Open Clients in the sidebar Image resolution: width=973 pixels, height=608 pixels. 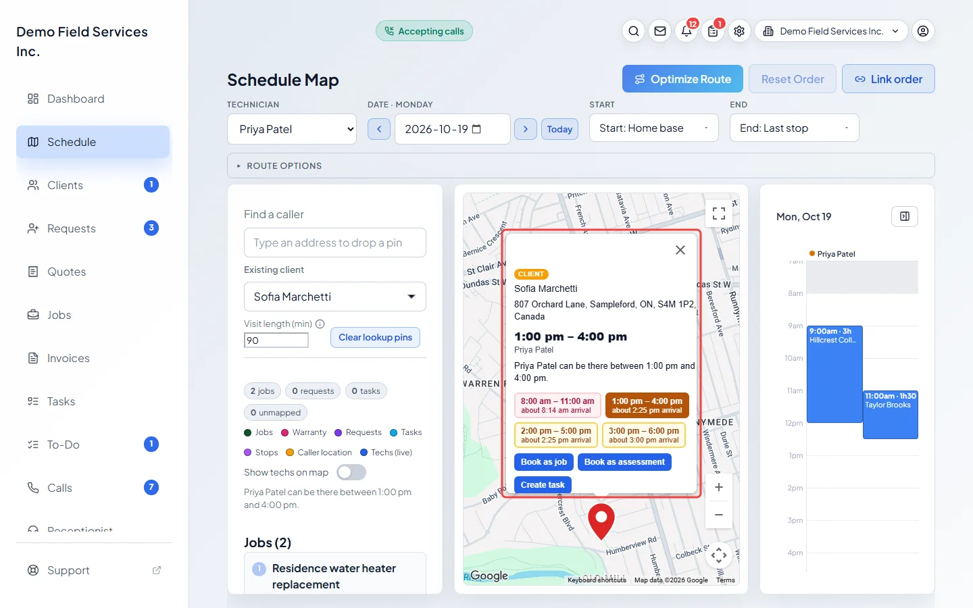pos(93,185)
